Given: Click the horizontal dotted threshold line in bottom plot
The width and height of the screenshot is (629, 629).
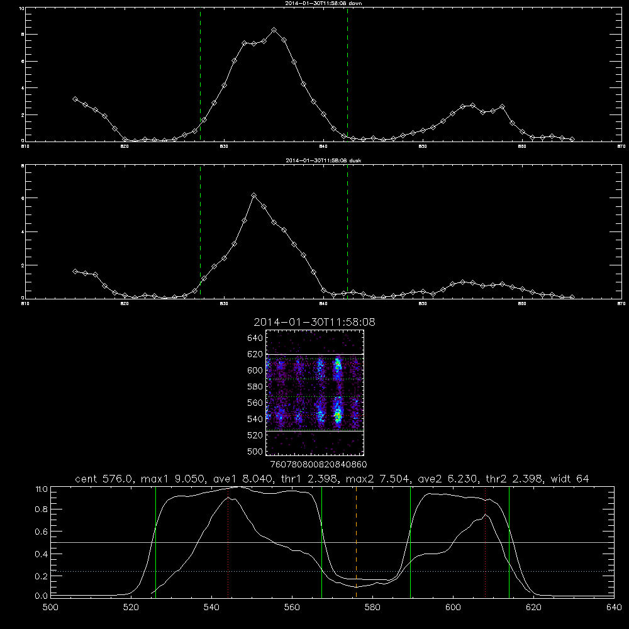Looking at the screenshot, I should (332, 571).
